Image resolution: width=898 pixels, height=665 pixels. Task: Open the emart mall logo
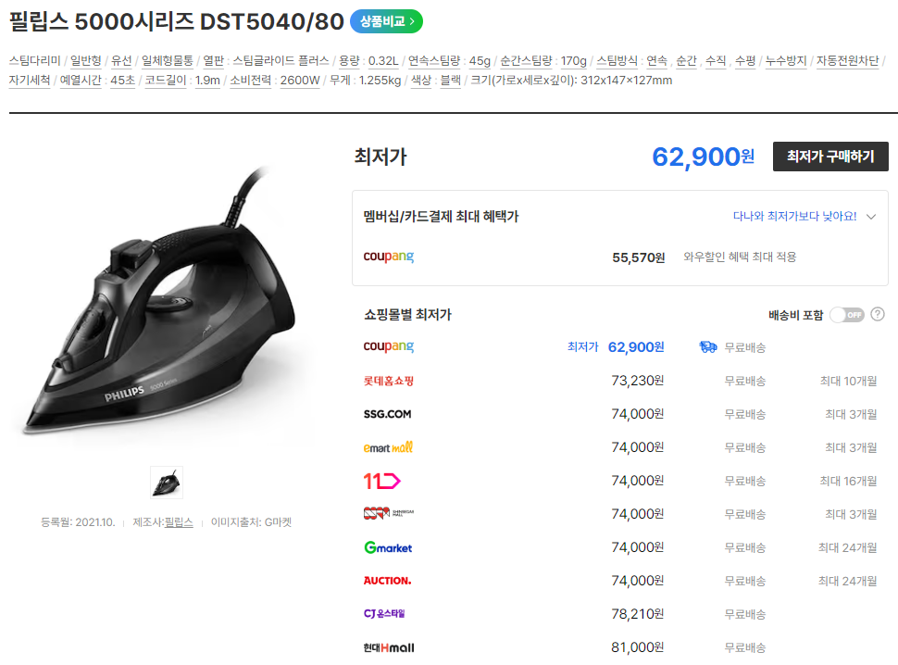coord(388,447)
